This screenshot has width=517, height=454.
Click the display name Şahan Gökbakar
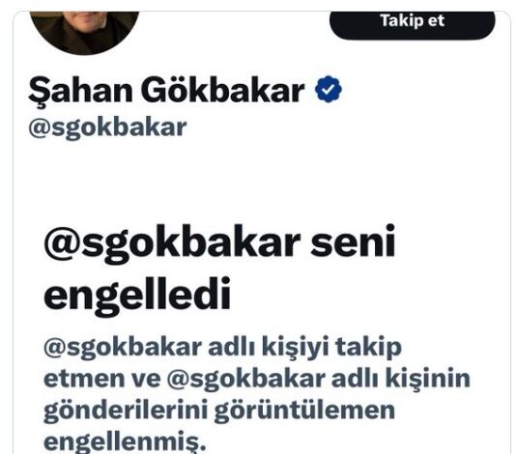(x=166, y=91)
